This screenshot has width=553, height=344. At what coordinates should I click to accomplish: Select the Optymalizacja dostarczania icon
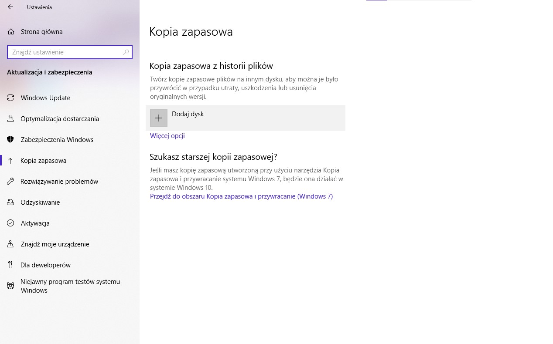(10, 118)
